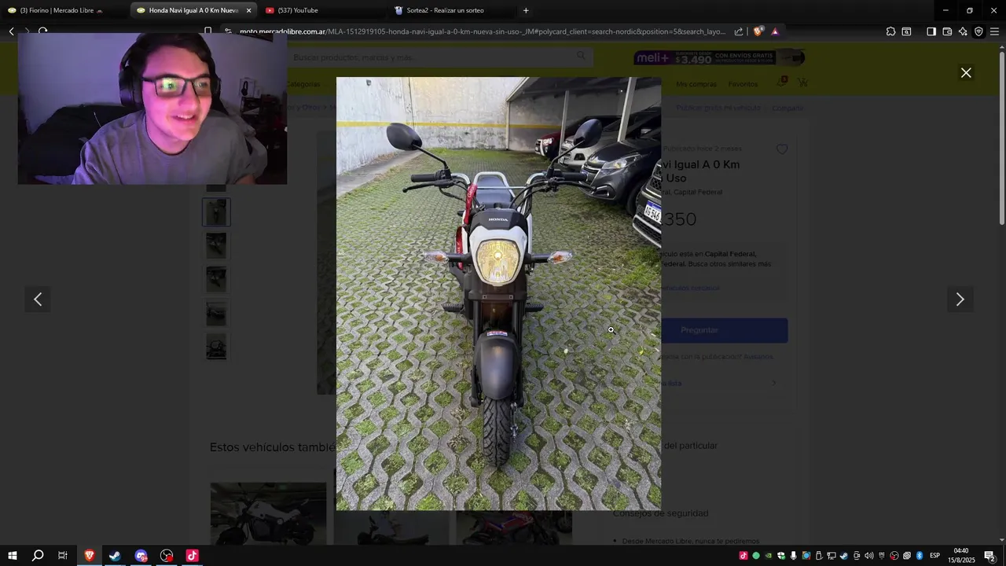The height and width of the screenshot is (566, 1006).
Task: Click the enlarged Honda Navi motorcycle photo
Action: 498,293
